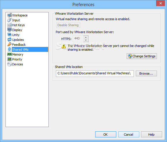Screen dimensions: 167x142
Task: Browse for shared VMs location
Action: tap(146, 73)
